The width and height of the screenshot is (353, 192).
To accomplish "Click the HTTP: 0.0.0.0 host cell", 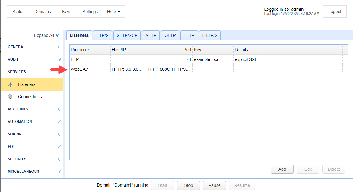I will pos(127,69).
